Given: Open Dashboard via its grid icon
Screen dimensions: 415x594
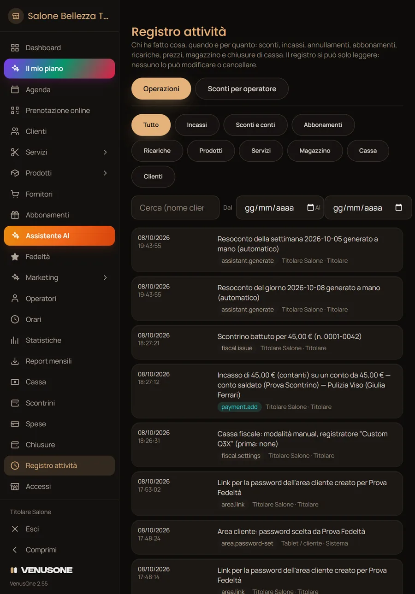Looking at the screenshot, I should pyautogui.click(x=15, y=48).
